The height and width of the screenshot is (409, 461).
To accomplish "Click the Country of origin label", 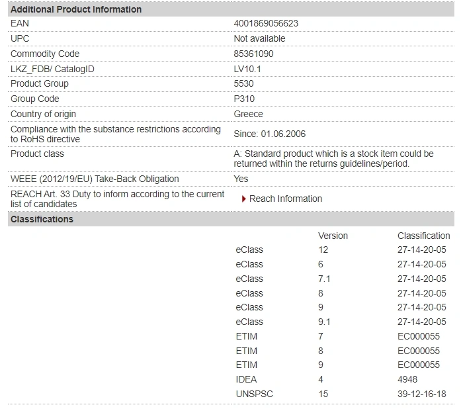I will click(x=43, y=114).
